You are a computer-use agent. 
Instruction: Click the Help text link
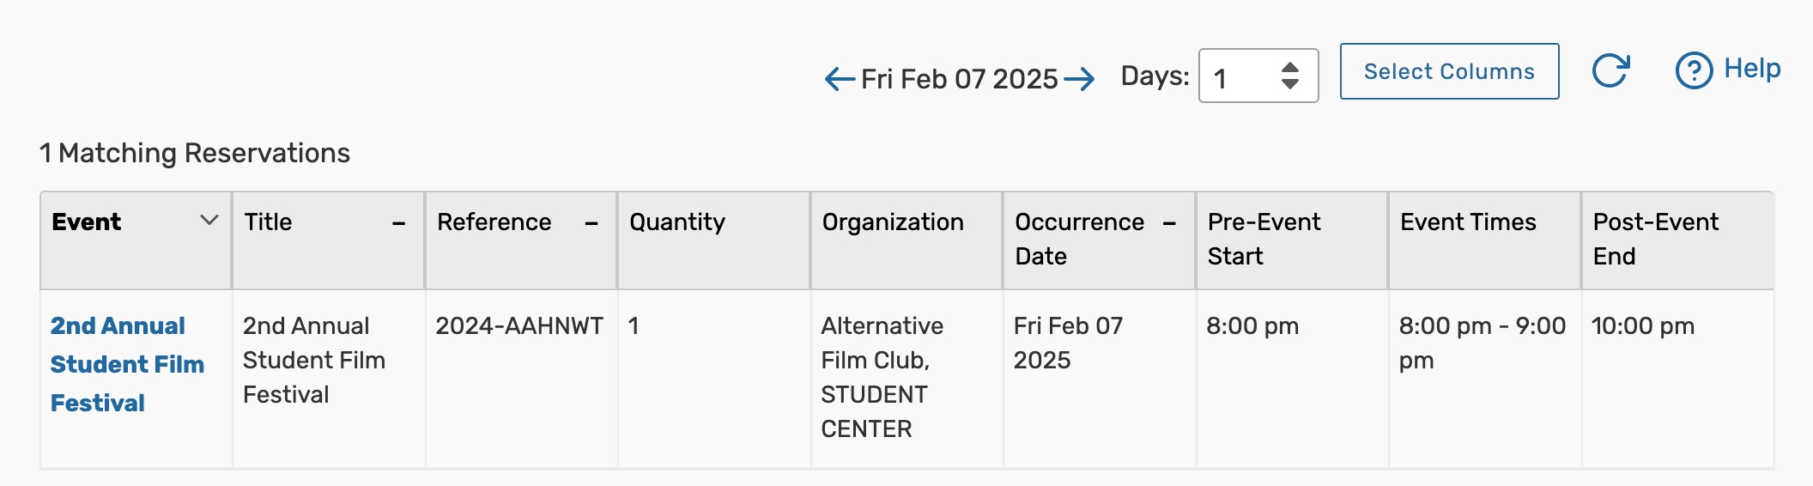(1752, 69)
